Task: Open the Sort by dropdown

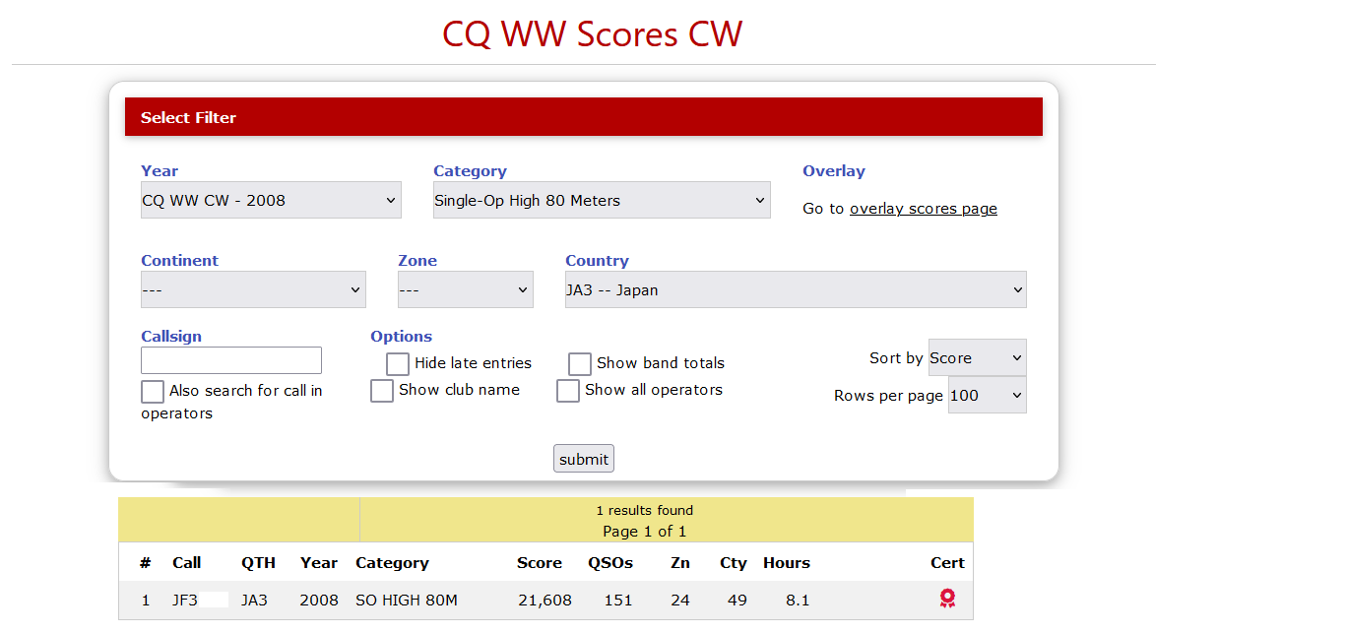Action: pos(977,357)
